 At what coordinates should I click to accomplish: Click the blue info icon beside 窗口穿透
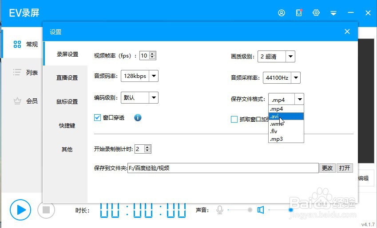[138, 117]
